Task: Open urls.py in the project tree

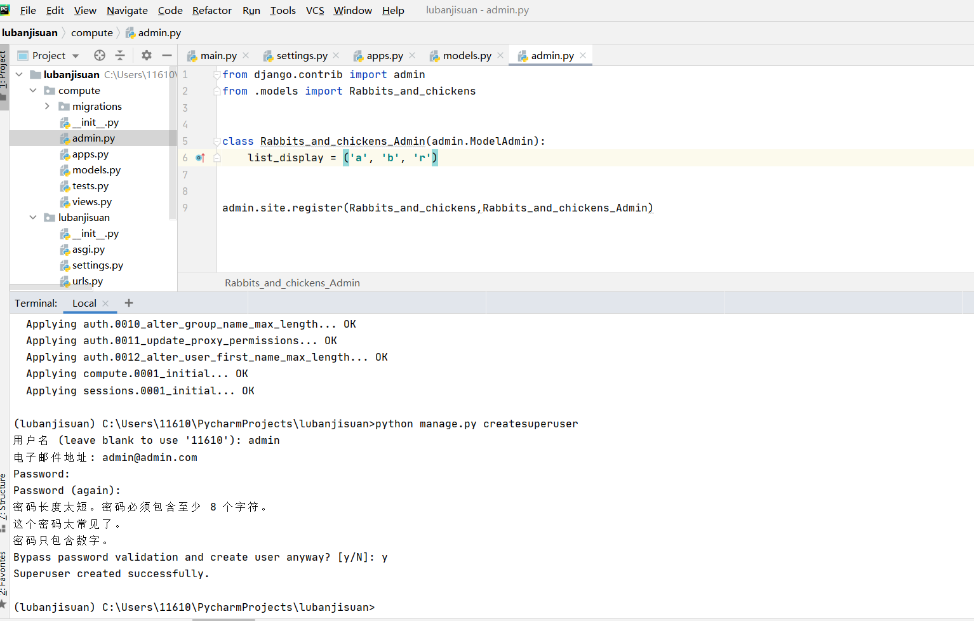Action: [87, 281]
